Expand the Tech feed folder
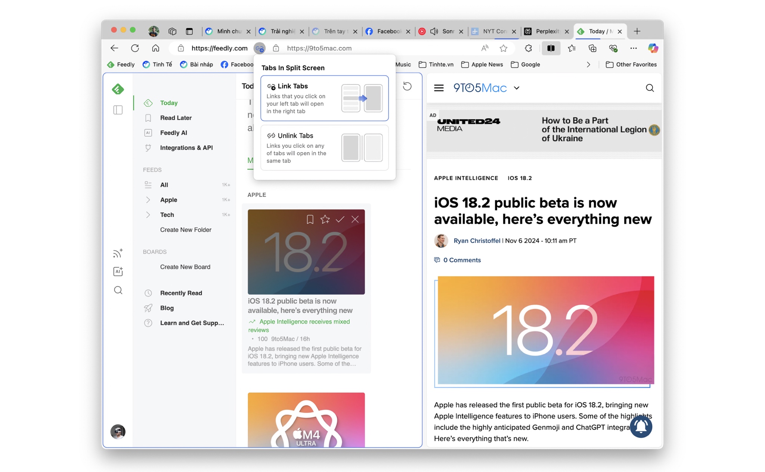Screen dimensions: 765x472 (x=148, y=215)
